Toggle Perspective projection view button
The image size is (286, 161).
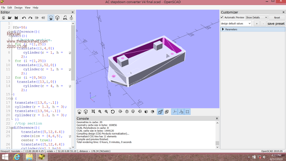click(161, 112)
